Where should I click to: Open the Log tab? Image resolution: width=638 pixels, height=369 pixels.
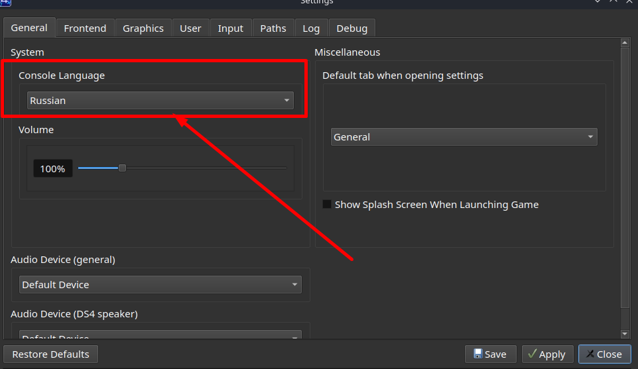[x=310, y=28]
